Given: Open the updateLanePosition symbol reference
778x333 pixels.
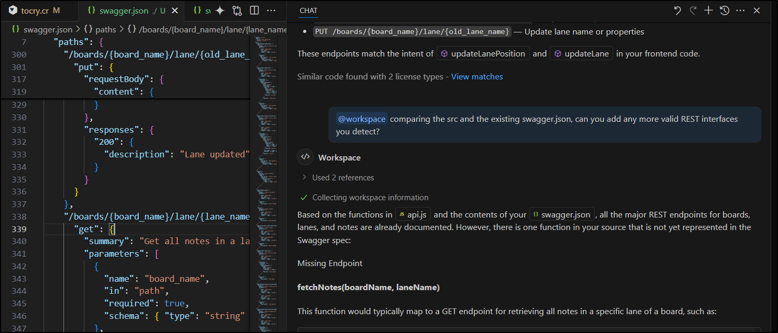Looking at the screenshot, I should click(x=483, y=54).
